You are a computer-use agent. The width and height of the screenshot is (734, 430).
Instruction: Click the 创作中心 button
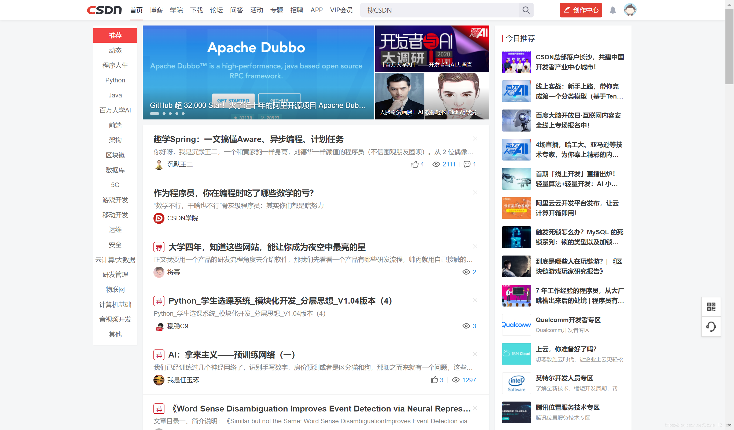point(581,10)
